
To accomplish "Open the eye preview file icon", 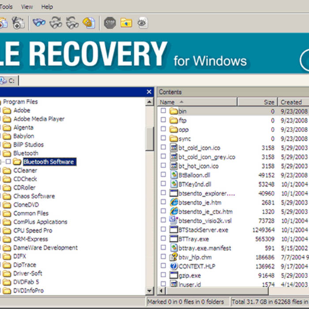I will pyautogui.click(x=142, y=23).
